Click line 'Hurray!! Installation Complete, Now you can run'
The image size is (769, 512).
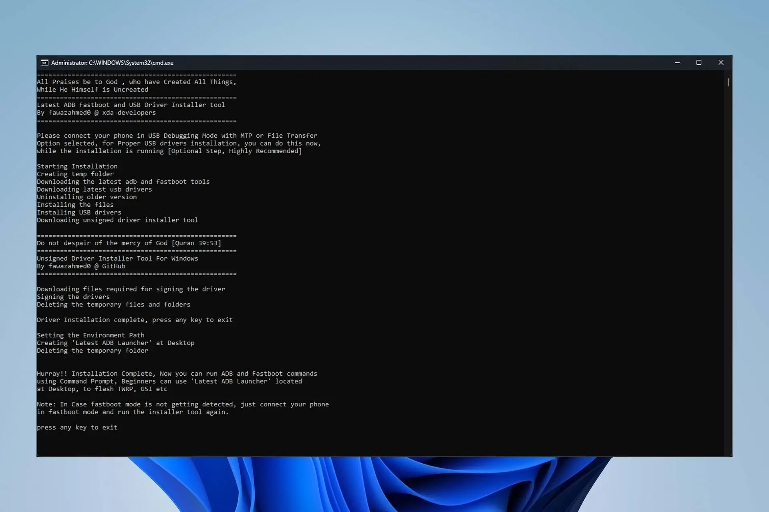point(177,374)
